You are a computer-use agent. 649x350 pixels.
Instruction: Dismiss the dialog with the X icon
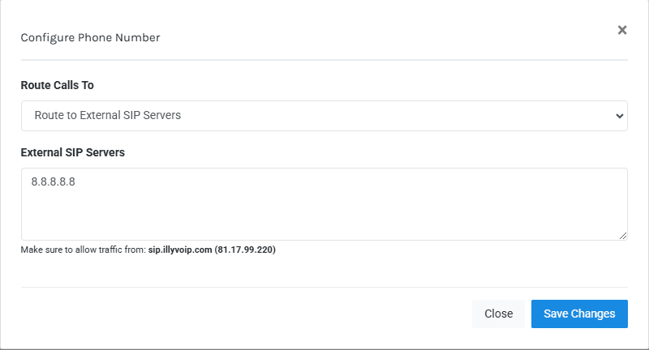(622, 30)
